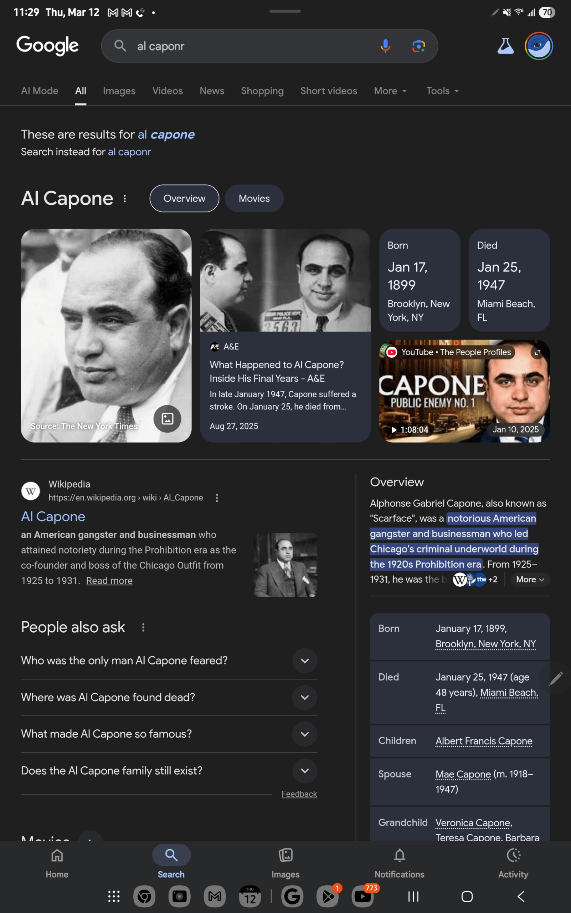This screenshot has width=571, height=913.
Task: Open the Al Capone Wikipedia link
Action: pos(53,516)
